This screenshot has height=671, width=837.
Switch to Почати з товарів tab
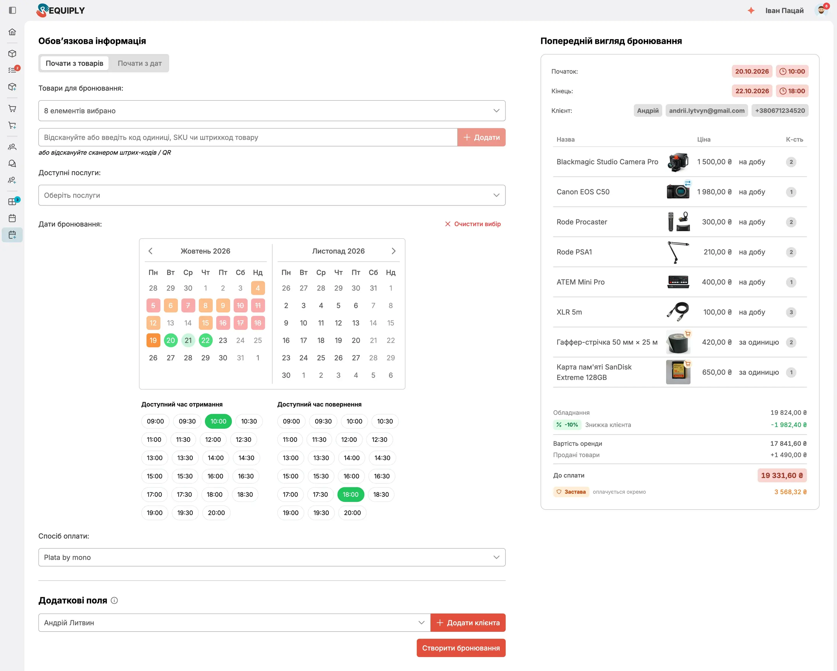74,63
